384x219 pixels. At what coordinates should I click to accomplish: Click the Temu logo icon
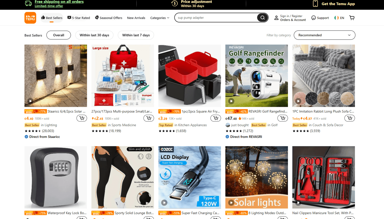click(30, 18)
